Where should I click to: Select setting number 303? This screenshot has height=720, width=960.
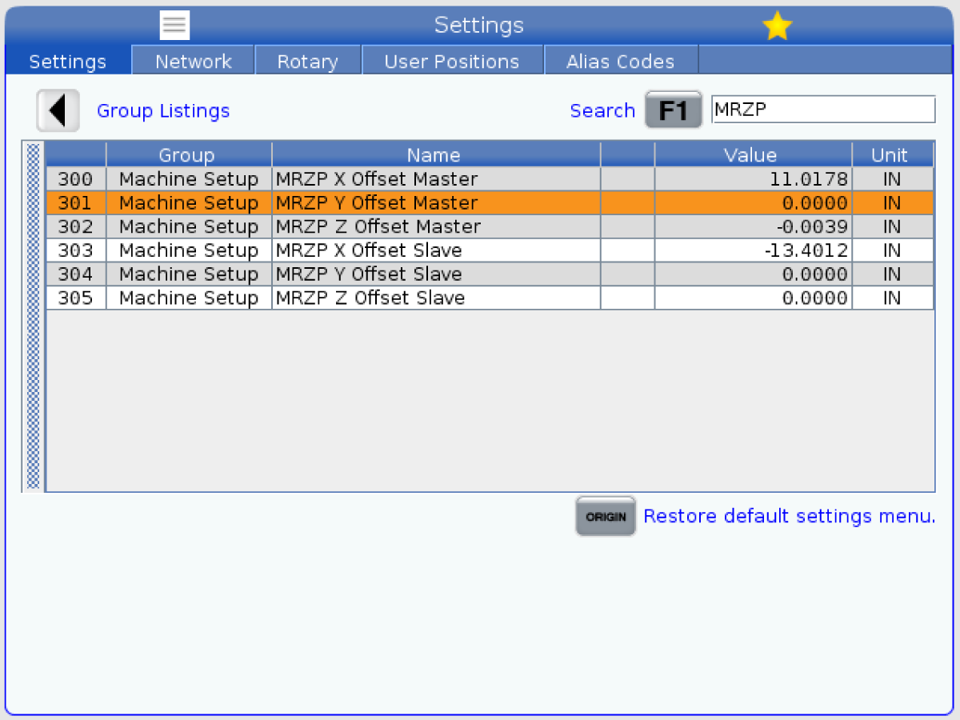click(x=75, y=250)
